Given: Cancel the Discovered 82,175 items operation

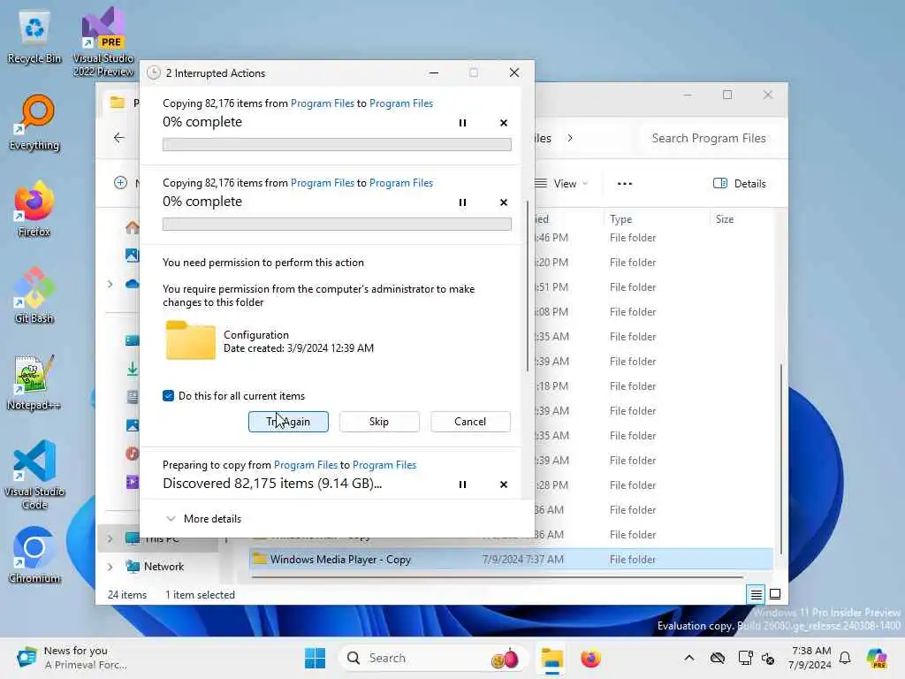Looking at the screenshot, I should (503, 484).
